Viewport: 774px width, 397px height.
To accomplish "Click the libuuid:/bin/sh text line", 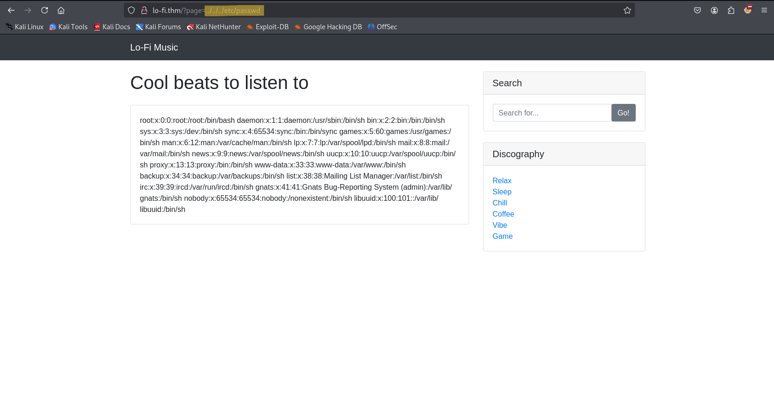I will (x=162, y=209).
